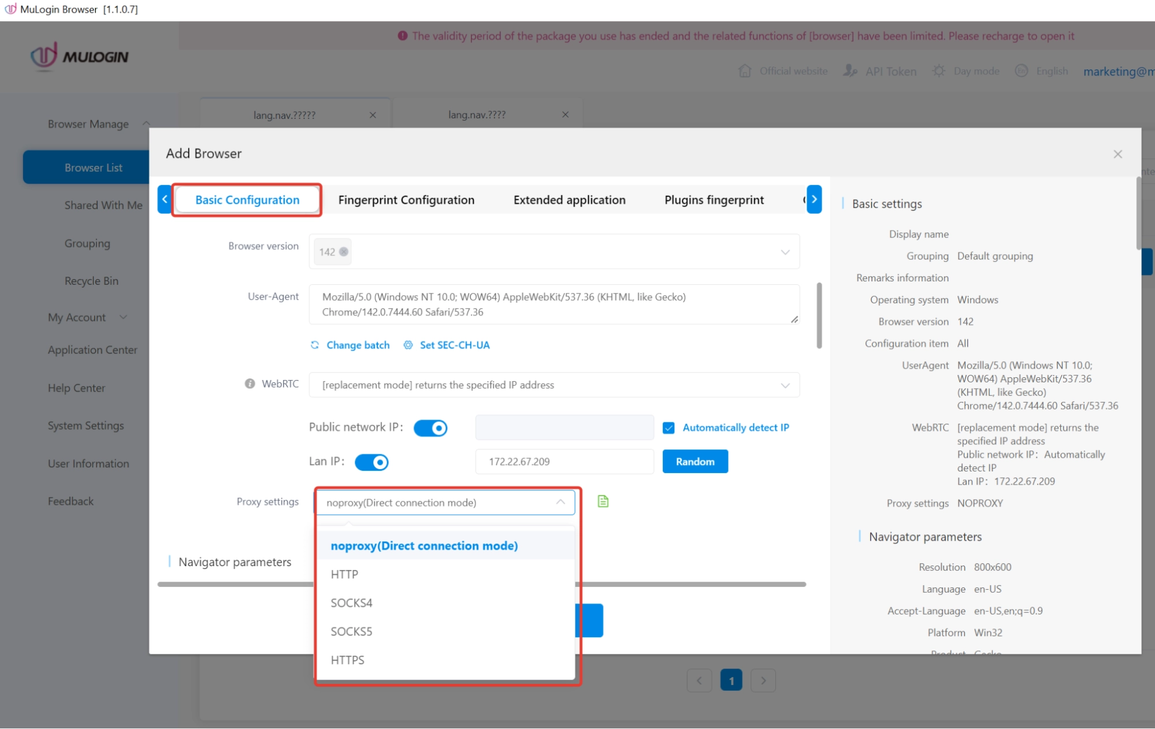Select SOCKS5 from the proxy options list
Image resolution: width=1155 pixels, height=729 pixels.
351,631
